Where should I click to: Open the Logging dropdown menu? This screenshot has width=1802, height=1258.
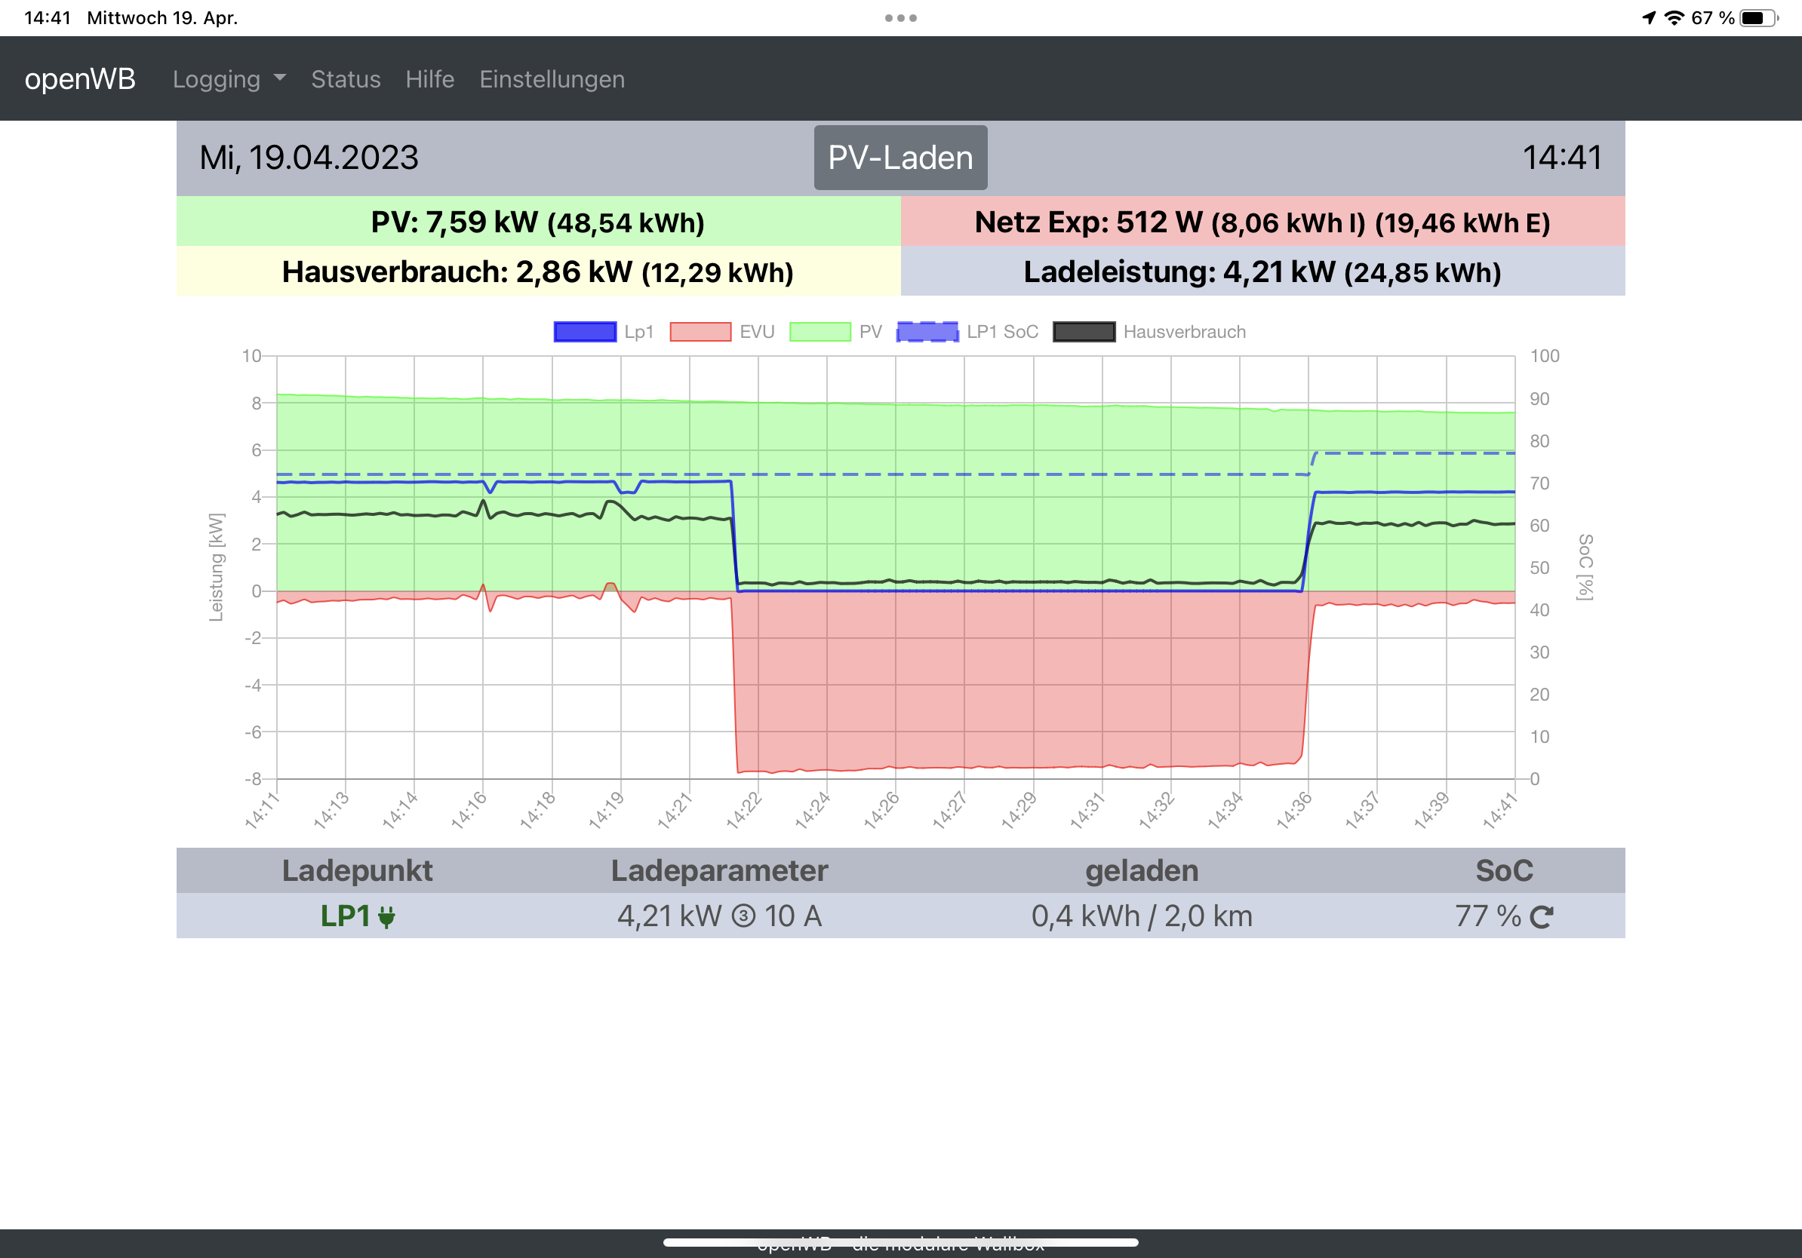[x=217, y=79]
